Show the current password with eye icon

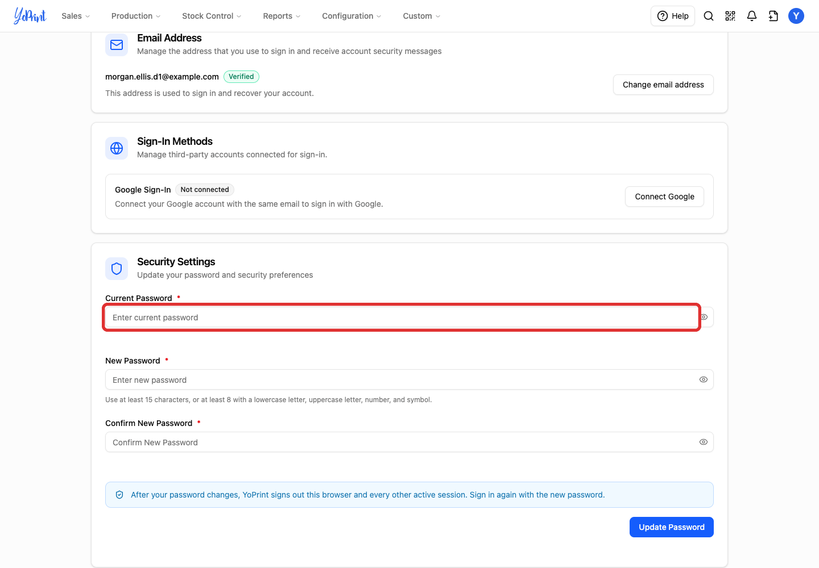pos(704,317)
